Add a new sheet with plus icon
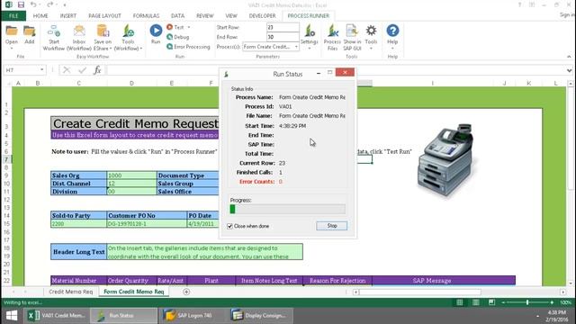This screenshot has height=324, width=576. [x=186, y=292]
